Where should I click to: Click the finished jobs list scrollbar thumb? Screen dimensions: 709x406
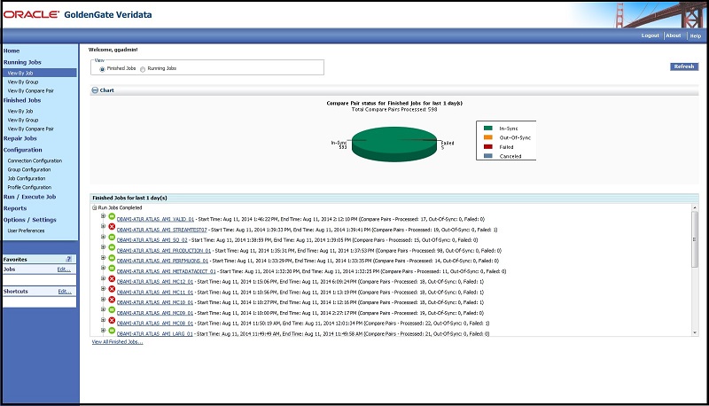tap(695, 239)
